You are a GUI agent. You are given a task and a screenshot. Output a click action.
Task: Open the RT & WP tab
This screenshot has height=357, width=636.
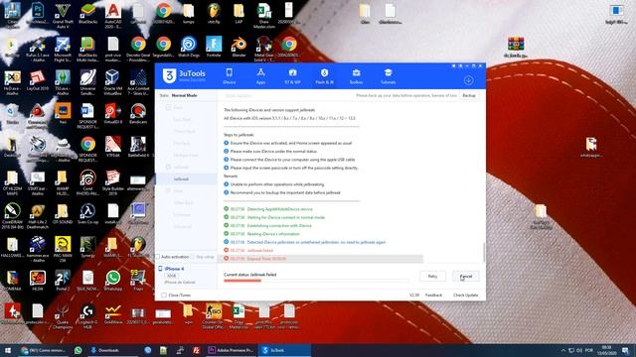292,76
